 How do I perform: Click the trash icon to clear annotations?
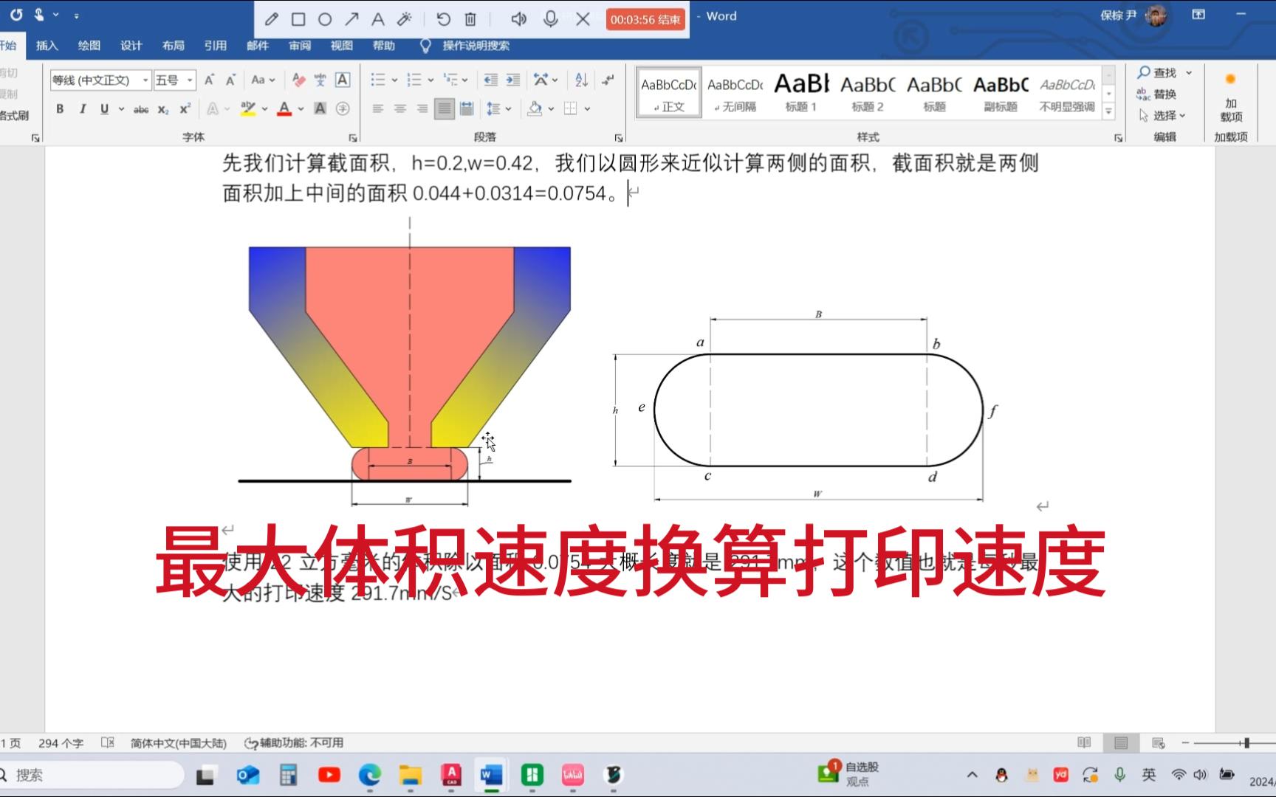469,19
